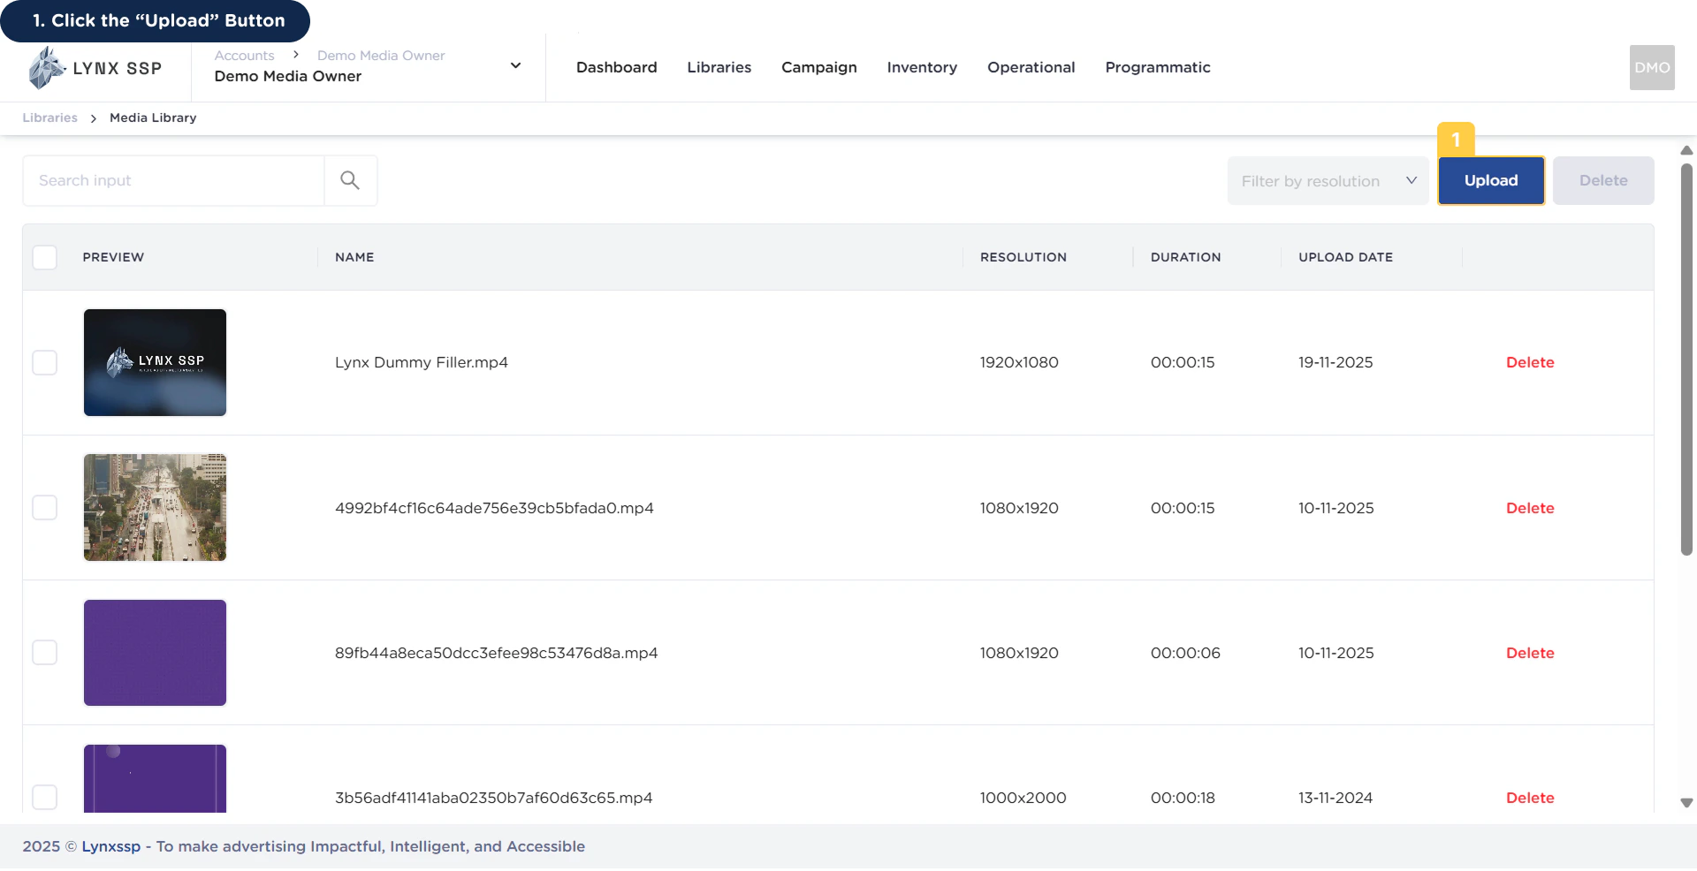Screen dimensions: 1697x871
Task: Click file name 4992bf4cf16c64ade756e39cb5bfada0.mp4
Action: (494, 508)
